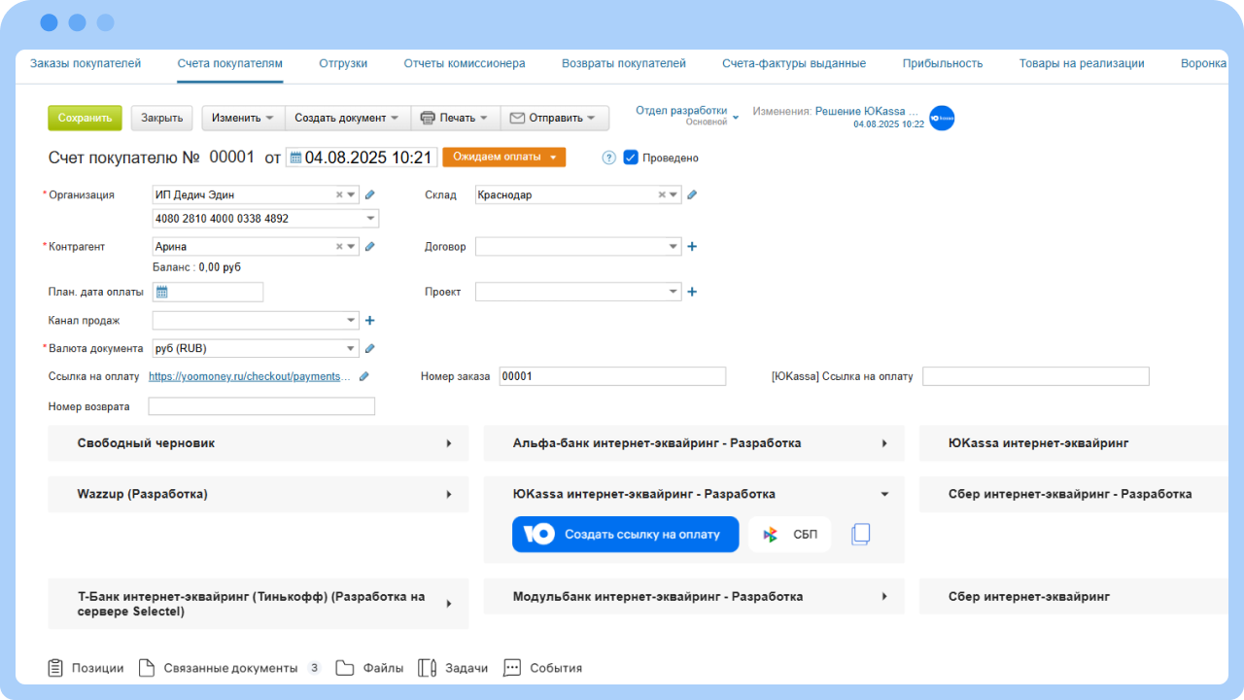Switch to Отгрузки tab
Image resolution: width=1244 pixels, height=700 pixels.
coord(343,63)
